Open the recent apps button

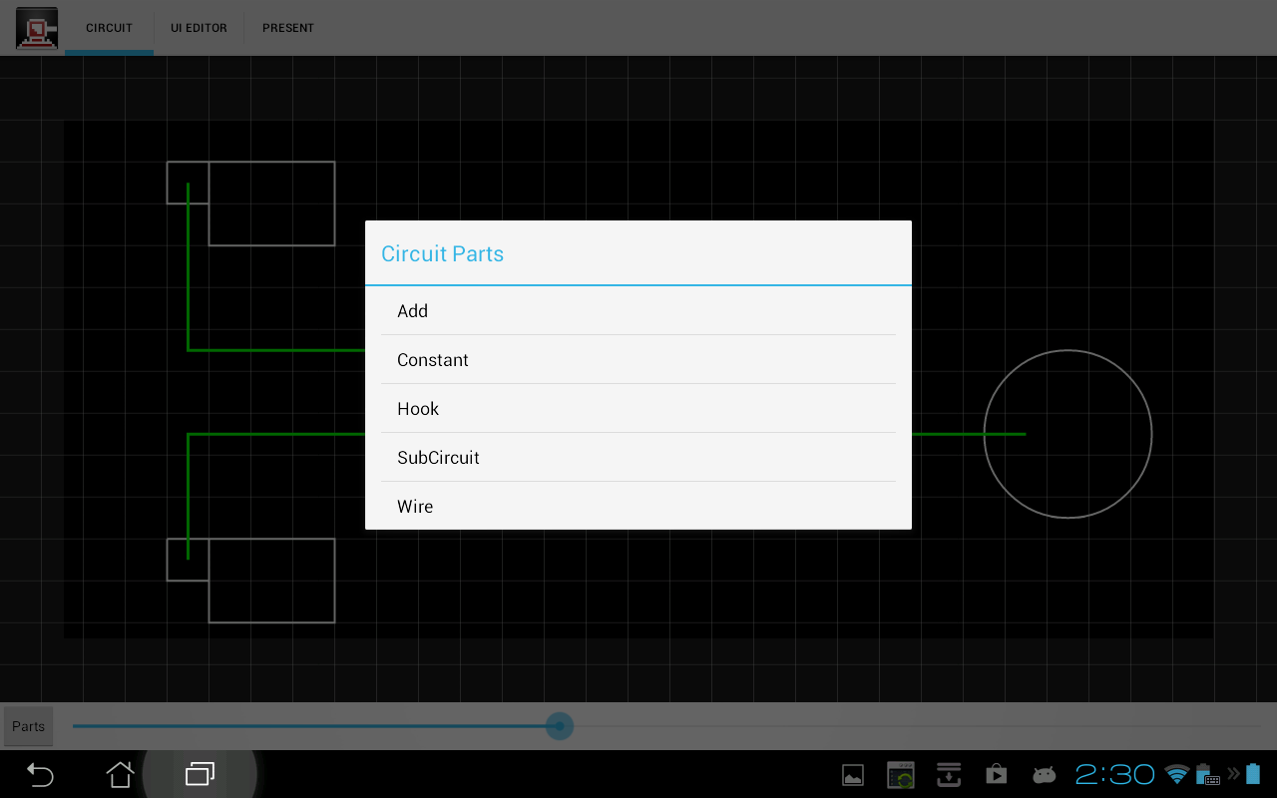pyautogui.click(x=200, y=774)
